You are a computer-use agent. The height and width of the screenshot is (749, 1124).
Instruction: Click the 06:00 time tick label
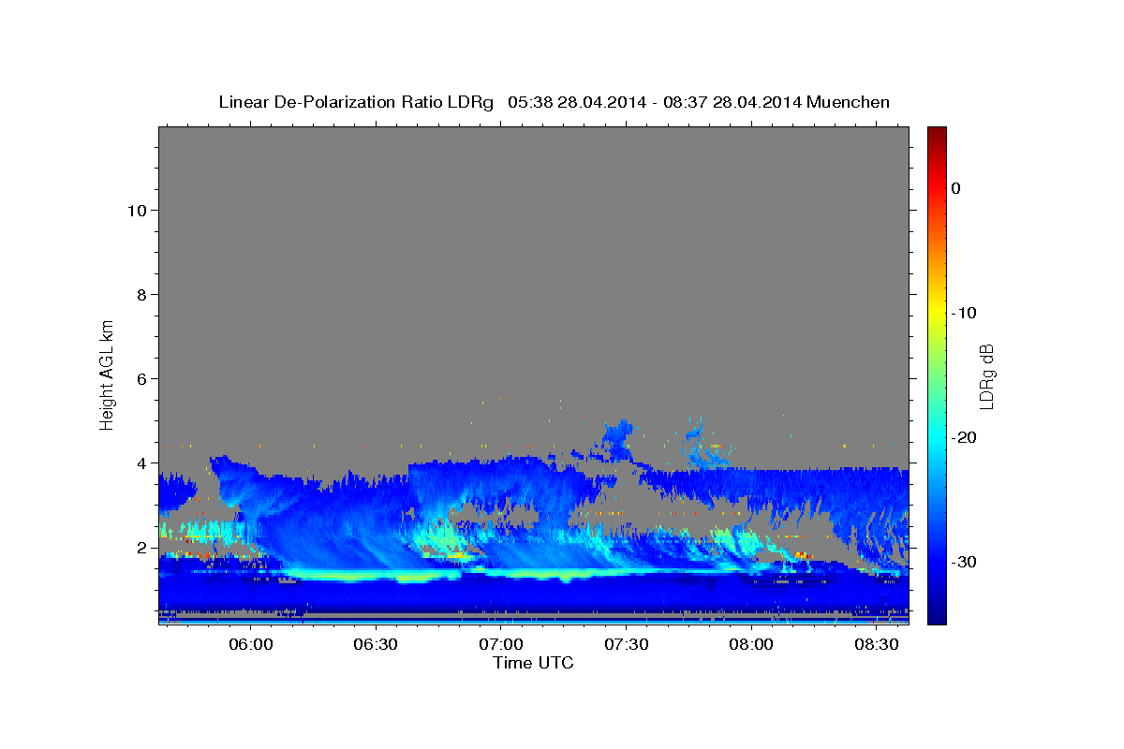[x=251, y=645]
